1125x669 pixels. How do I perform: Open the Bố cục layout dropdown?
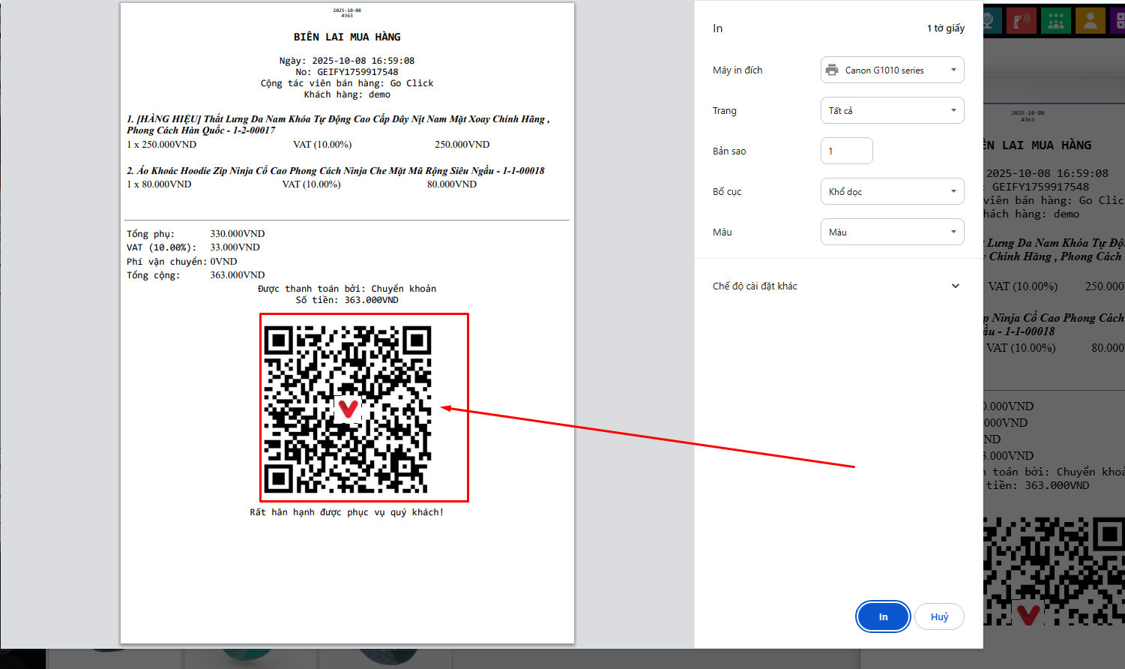click(892, 192)
